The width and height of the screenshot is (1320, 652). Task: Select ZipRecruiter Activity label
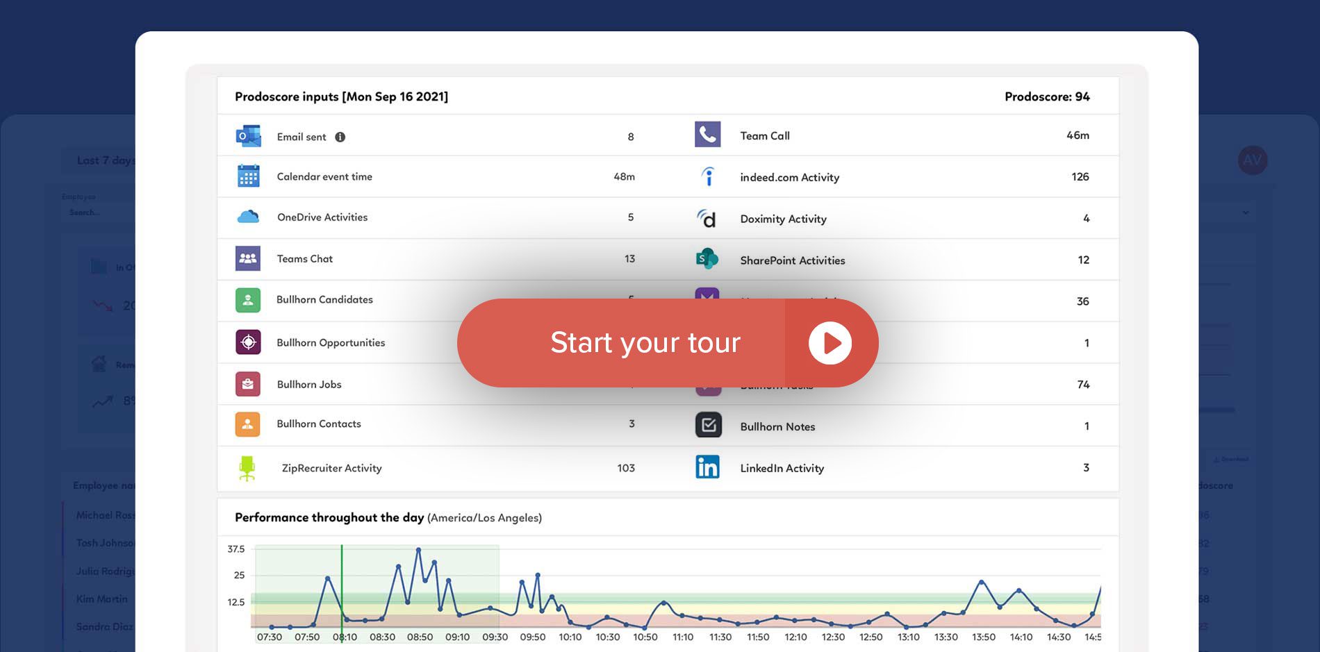pos(331,468)
